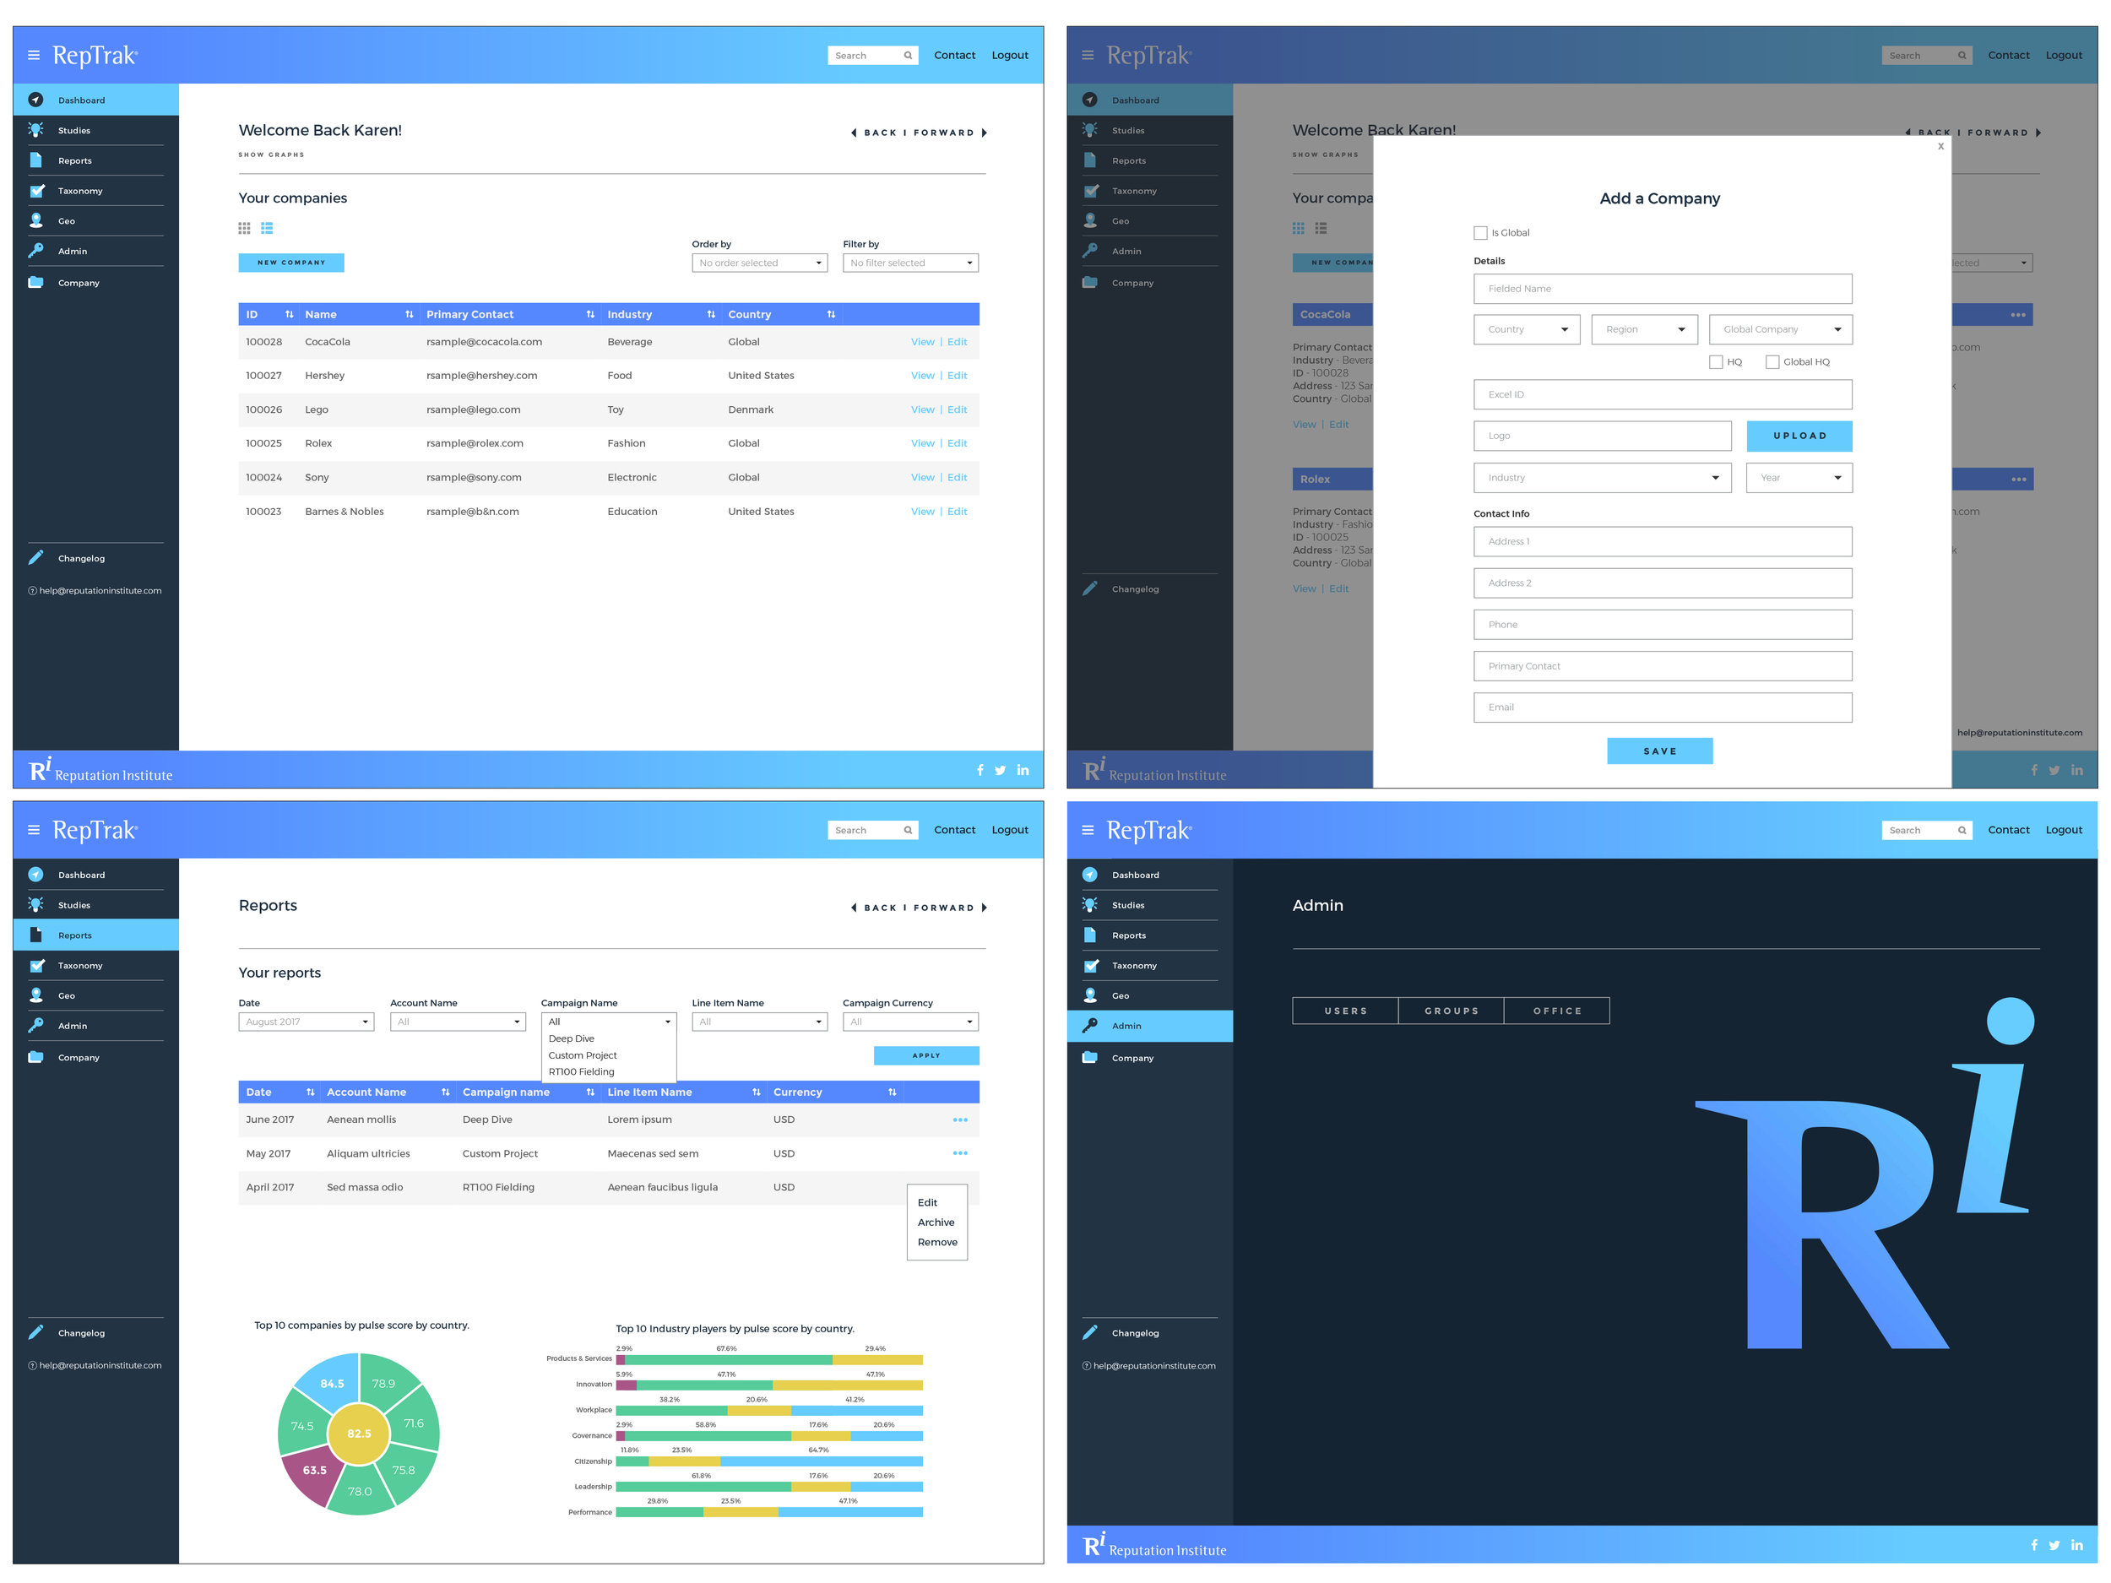Open hamburger menu on the Reports screen

pyautogui.click(x=34, y=830)
